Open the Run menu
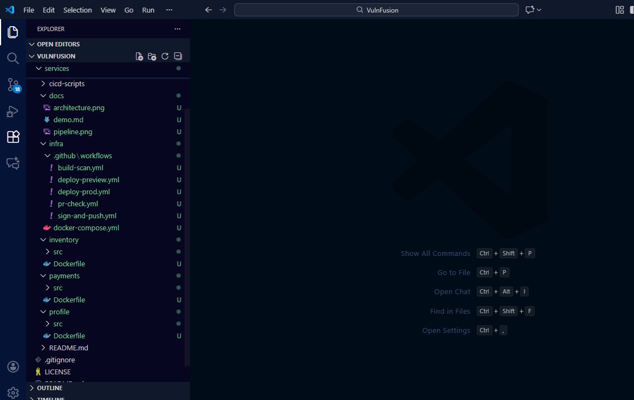634x400 pixels. [148, 10]
